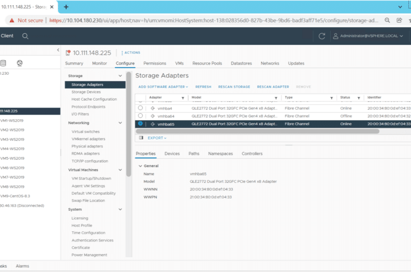Click the host icon beside 10.111.148.225 title
Screen dimensions: 411x272
pyautogui.click(x=68, y=53)
